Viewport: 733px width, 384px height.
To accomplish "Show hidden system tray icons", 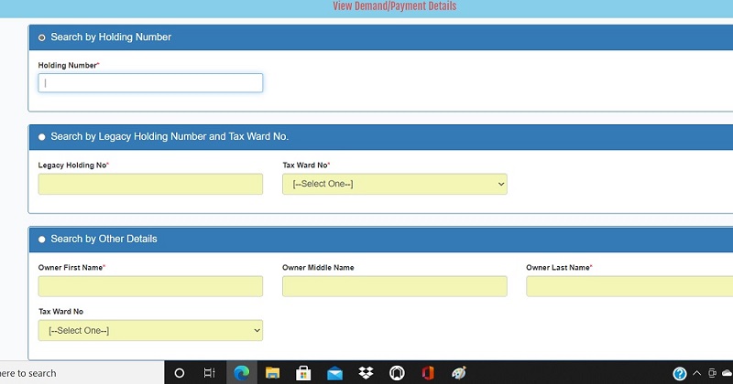I will tap(696, 373).
